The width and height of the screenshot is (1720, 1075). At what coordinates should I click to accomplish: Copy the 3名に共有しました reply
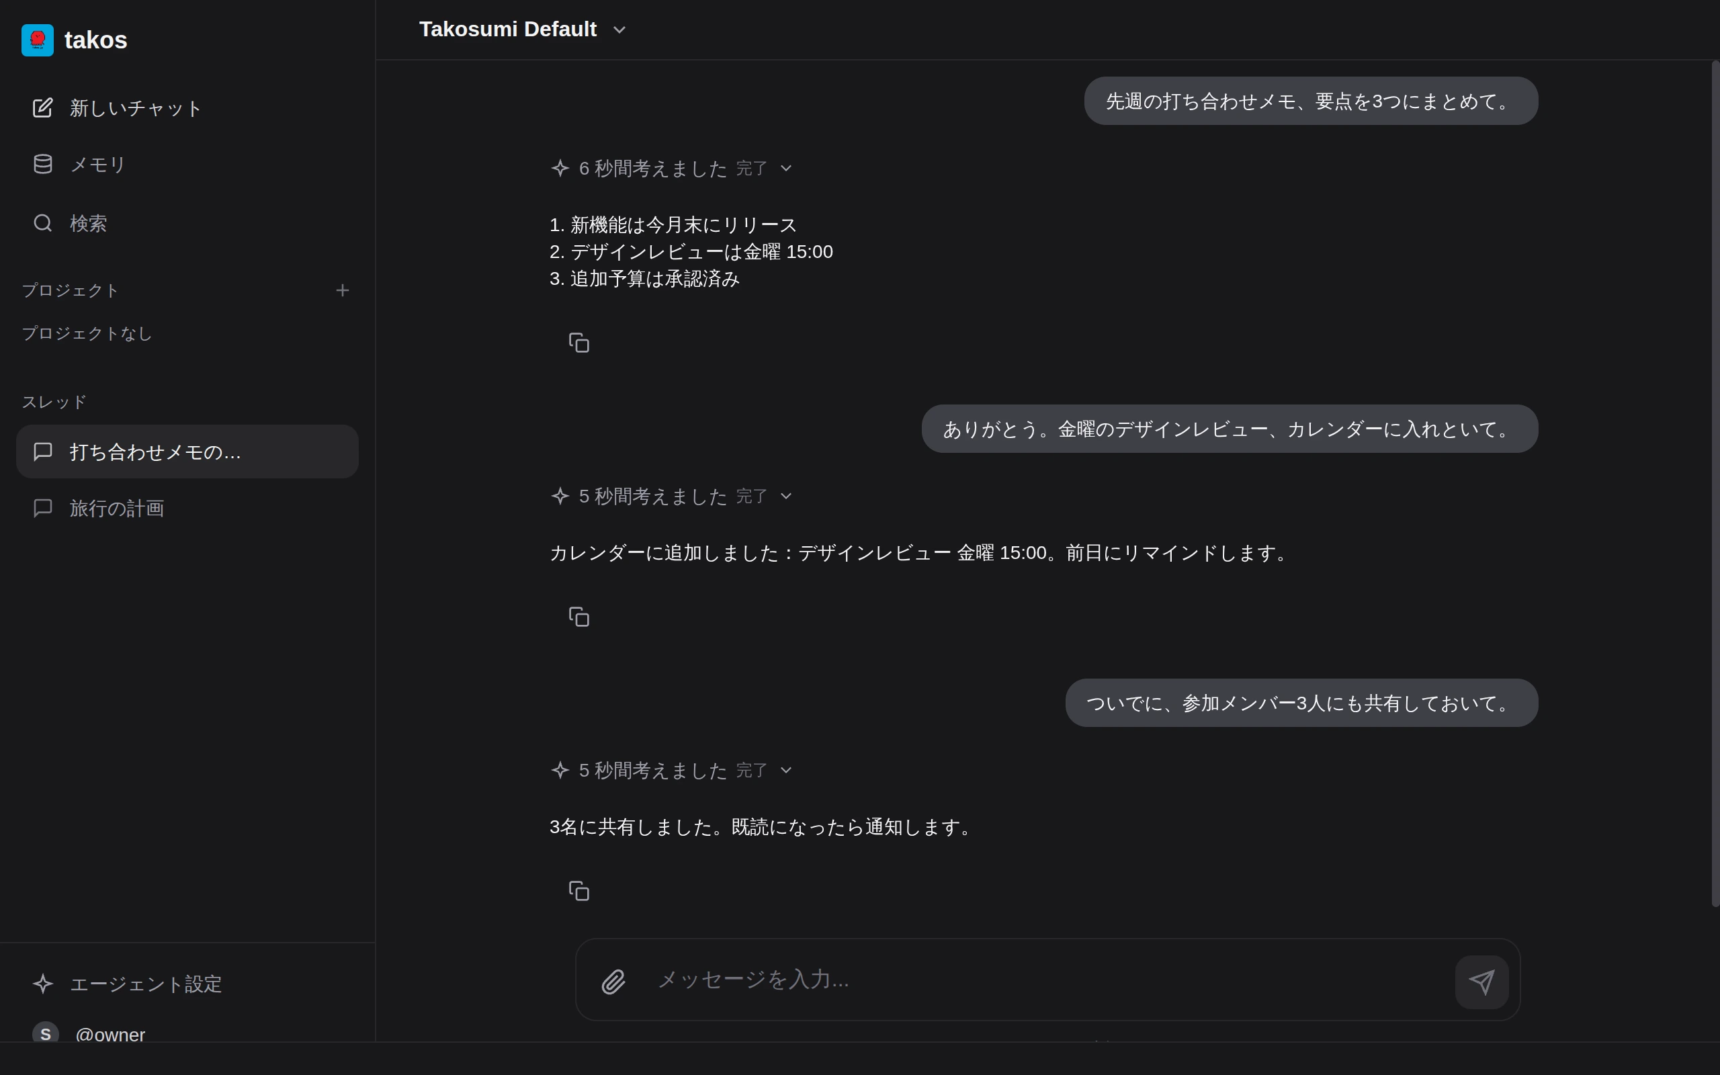point(578,891)
